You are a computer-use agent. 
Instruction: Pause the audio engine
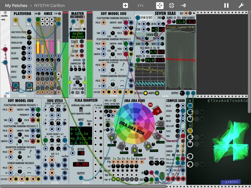(226, 6)
